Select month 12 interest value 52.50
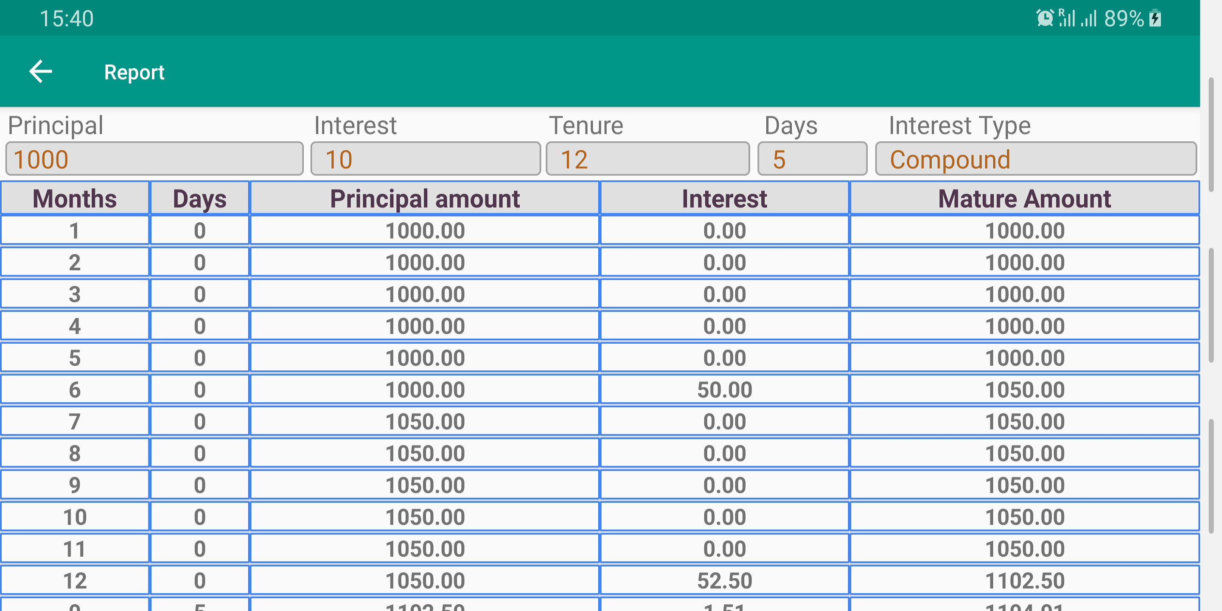Screen dimensions: 1222x611 click(x=724, y=580)
